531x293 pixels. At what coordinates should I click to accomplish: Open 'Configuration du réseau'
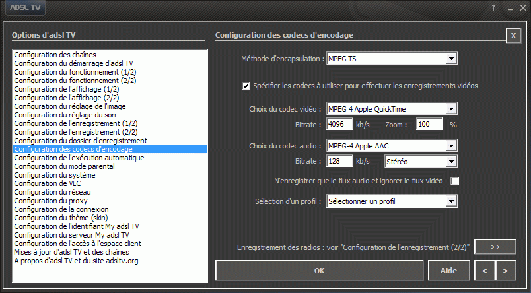(110, 192)
